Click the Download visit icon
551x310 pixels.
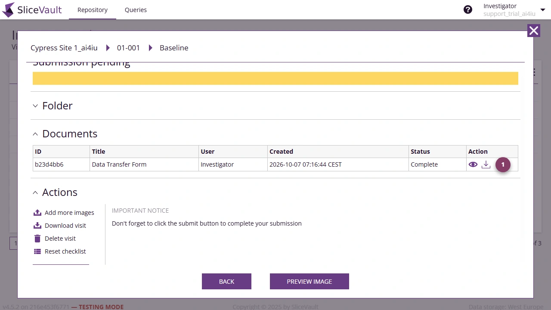pyautogui.click(x=37, y=226)
